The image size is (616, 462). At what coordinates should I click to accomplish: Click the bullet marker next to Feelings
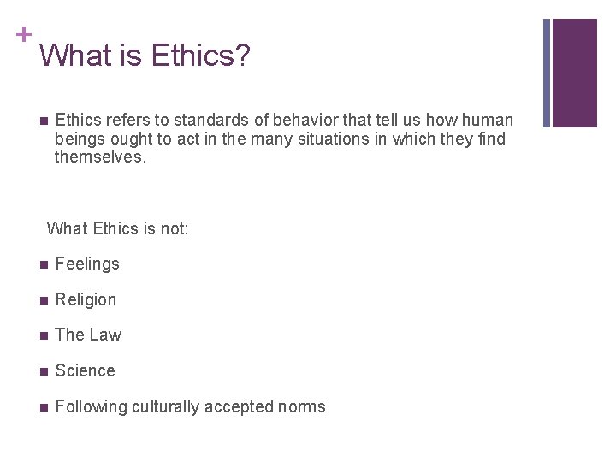point(43,264)
